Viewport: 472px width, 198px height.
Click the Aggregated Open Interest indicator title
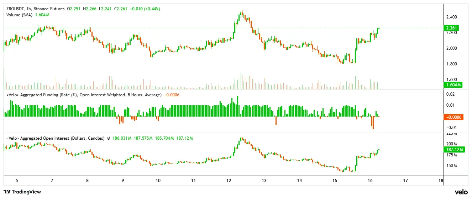click(56, 138)
